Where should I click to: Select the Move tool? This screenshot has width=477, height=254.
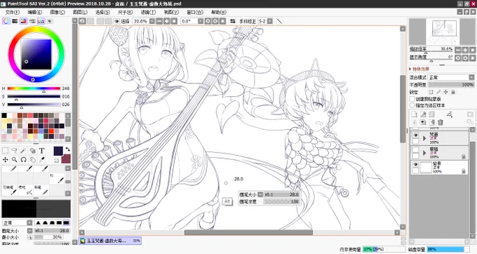coord(5,159)
